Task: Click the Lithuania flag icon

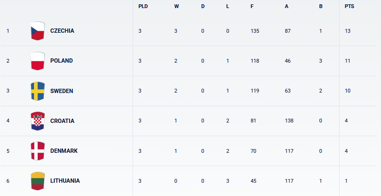Action: 38,181
